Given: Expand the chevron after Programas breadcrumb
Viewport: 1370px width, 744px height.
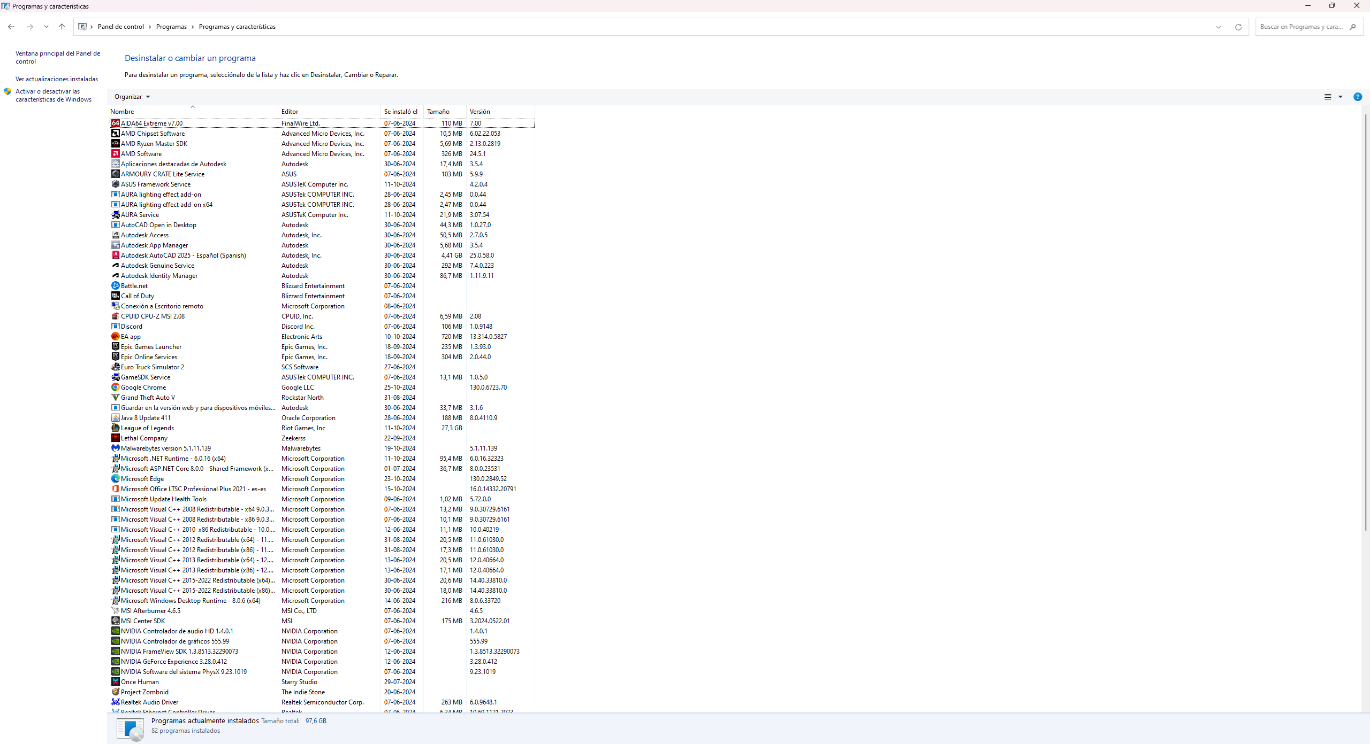Looking at the screenshot, I should (x=193, y=27).
